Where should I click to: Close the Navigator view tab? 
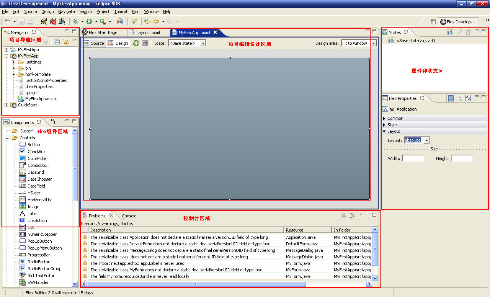pos(34,33)
